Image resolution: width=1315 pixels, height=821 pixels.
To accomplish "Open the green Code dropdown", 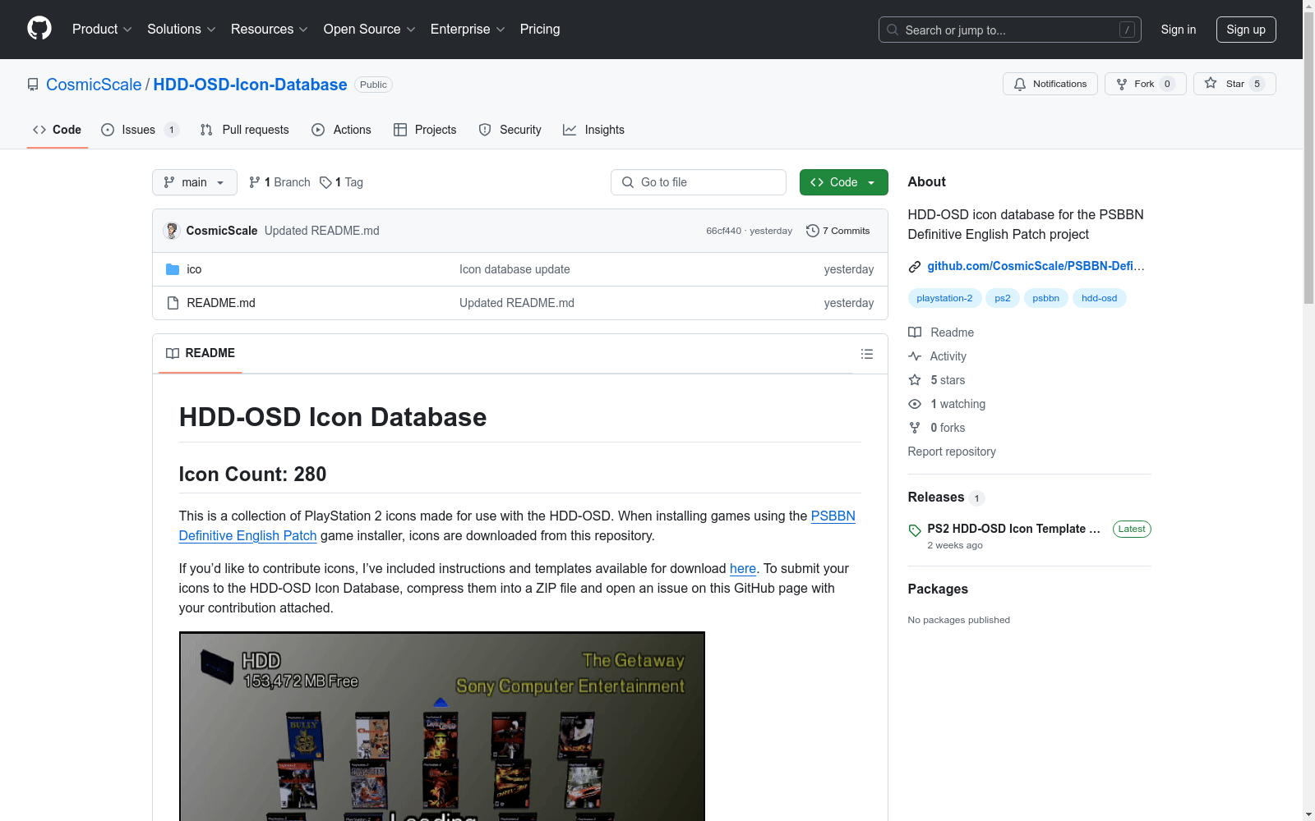I will [843, 182].
